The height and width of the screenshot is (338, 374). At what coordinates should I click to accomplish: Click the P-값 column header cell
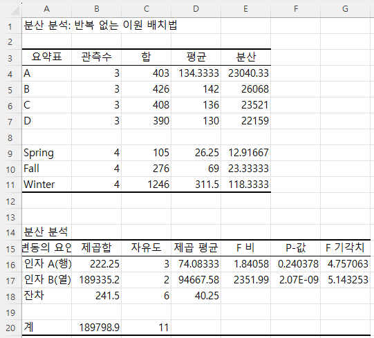click(295, 248)
